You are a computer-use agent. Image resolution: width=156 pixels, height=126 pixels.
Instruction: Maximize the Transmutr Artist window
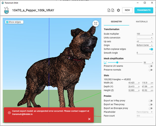[145, 3]
